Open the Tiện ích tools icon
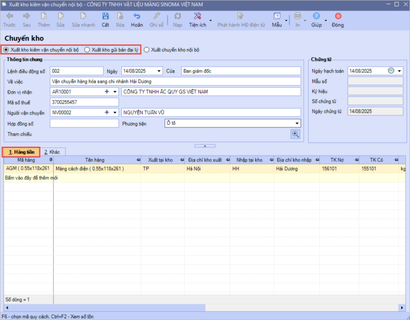 [197, 16]
